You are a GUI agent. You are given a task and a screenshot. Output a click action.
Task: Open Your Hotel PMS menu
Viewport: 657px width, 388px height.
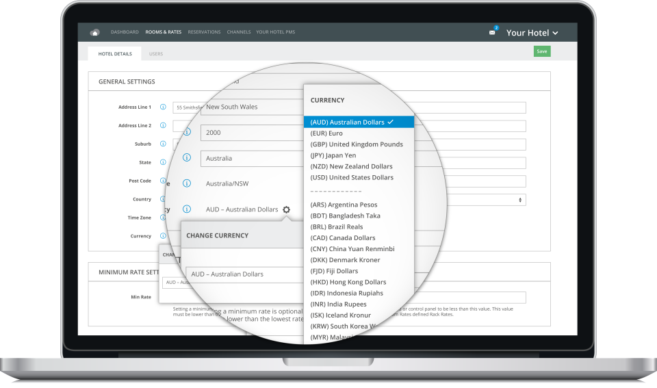coord(276,32)
